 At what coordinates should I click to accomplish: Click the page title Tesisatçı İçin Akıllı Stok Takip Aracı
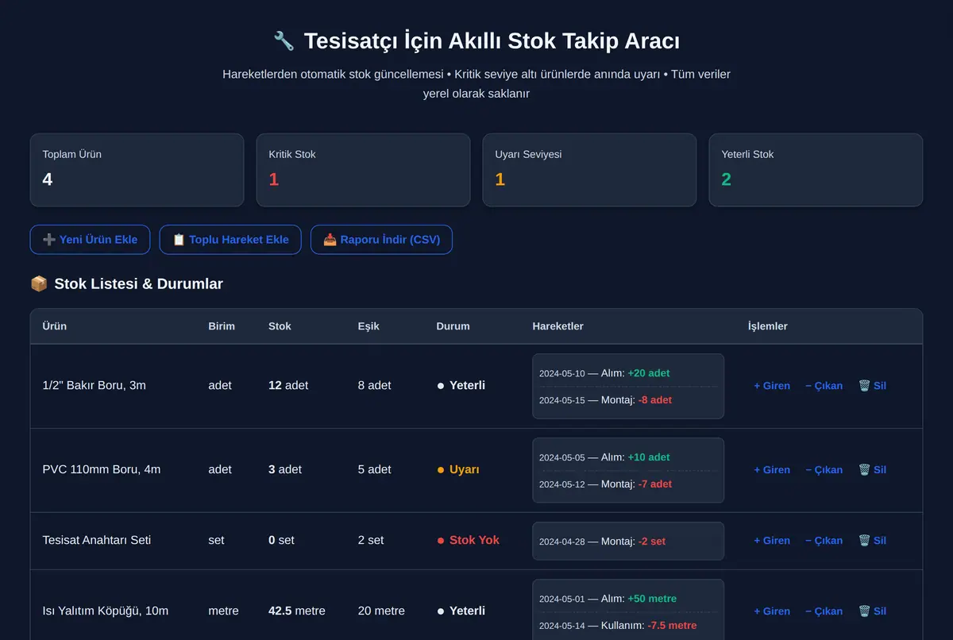[x=476, y=41]
